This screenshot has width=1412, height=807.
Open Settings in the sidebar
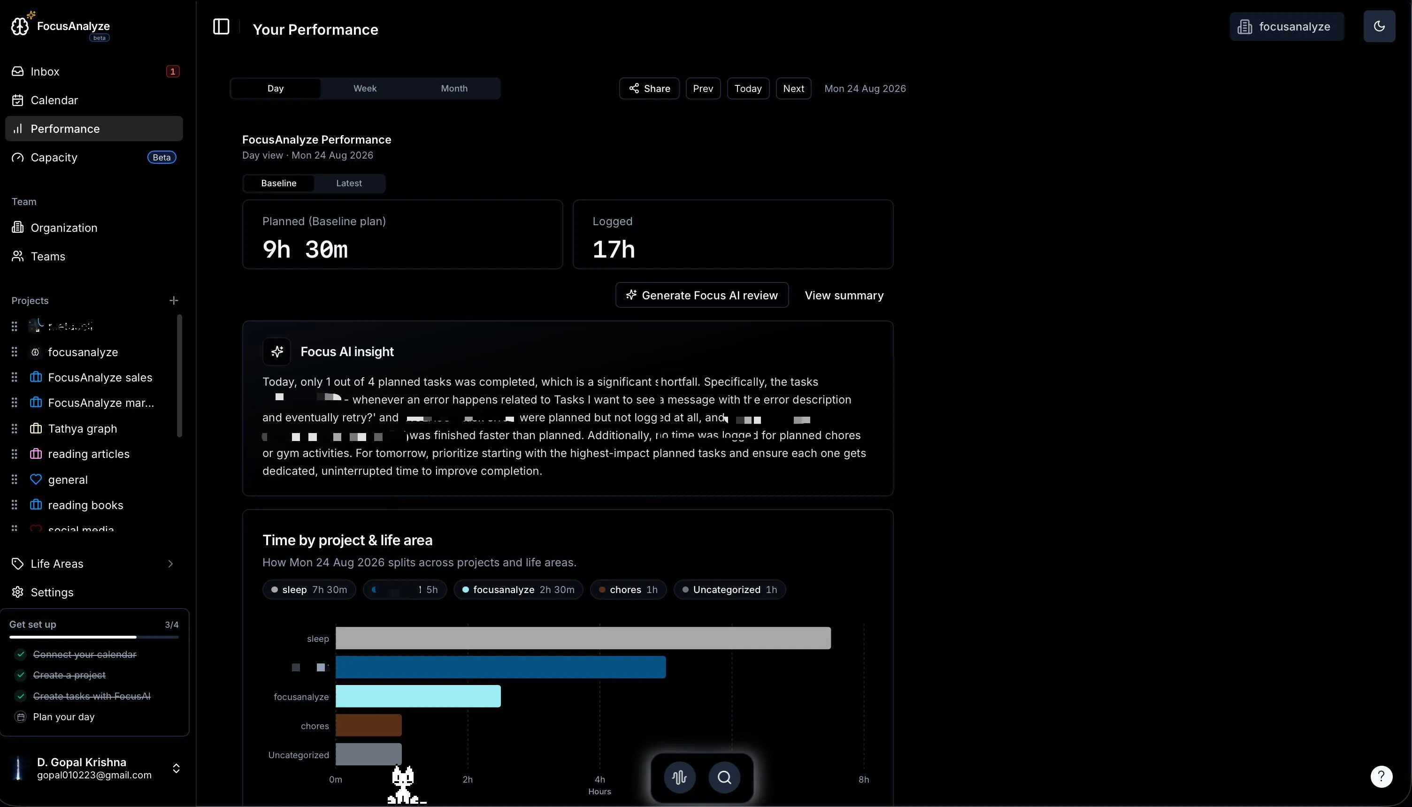(x=94, y=593)
